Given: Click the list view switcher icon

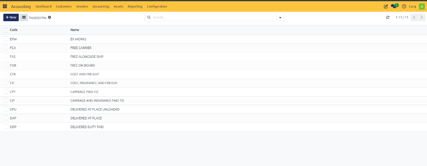Looking at the screenshot, I should (x=24, y=17).
